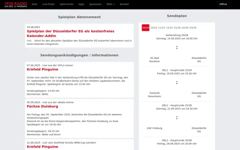
Task: Click '31.08.2025 - Live vom Gottfried Schultz NRW-Cup' line
Action: 61,143
